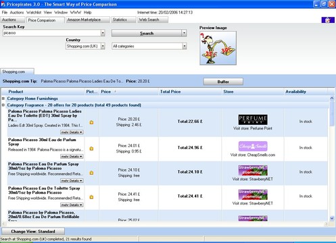Viewport: 336px width, 243px height.
Task: Click the Preview Image thumbnail
Action: coord(218,48)
